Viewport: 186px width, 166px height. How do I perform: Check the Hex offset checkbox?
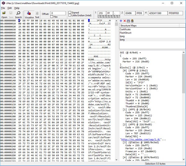point(51,17)
